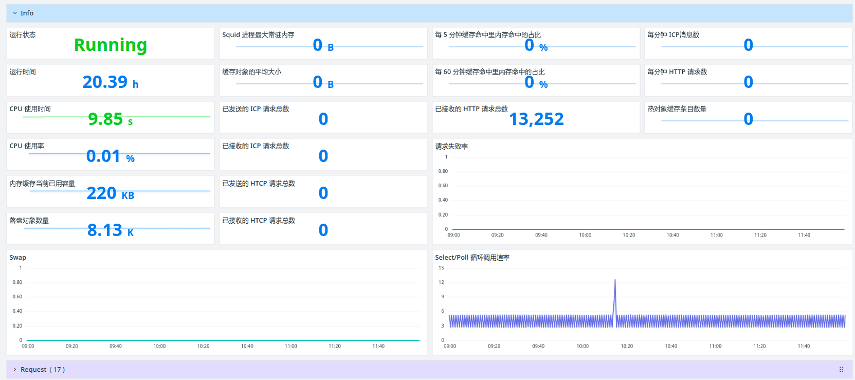Click the green Running status value
Image resolution: width=855 pixels, height=380 pixels.
[111, 45]
